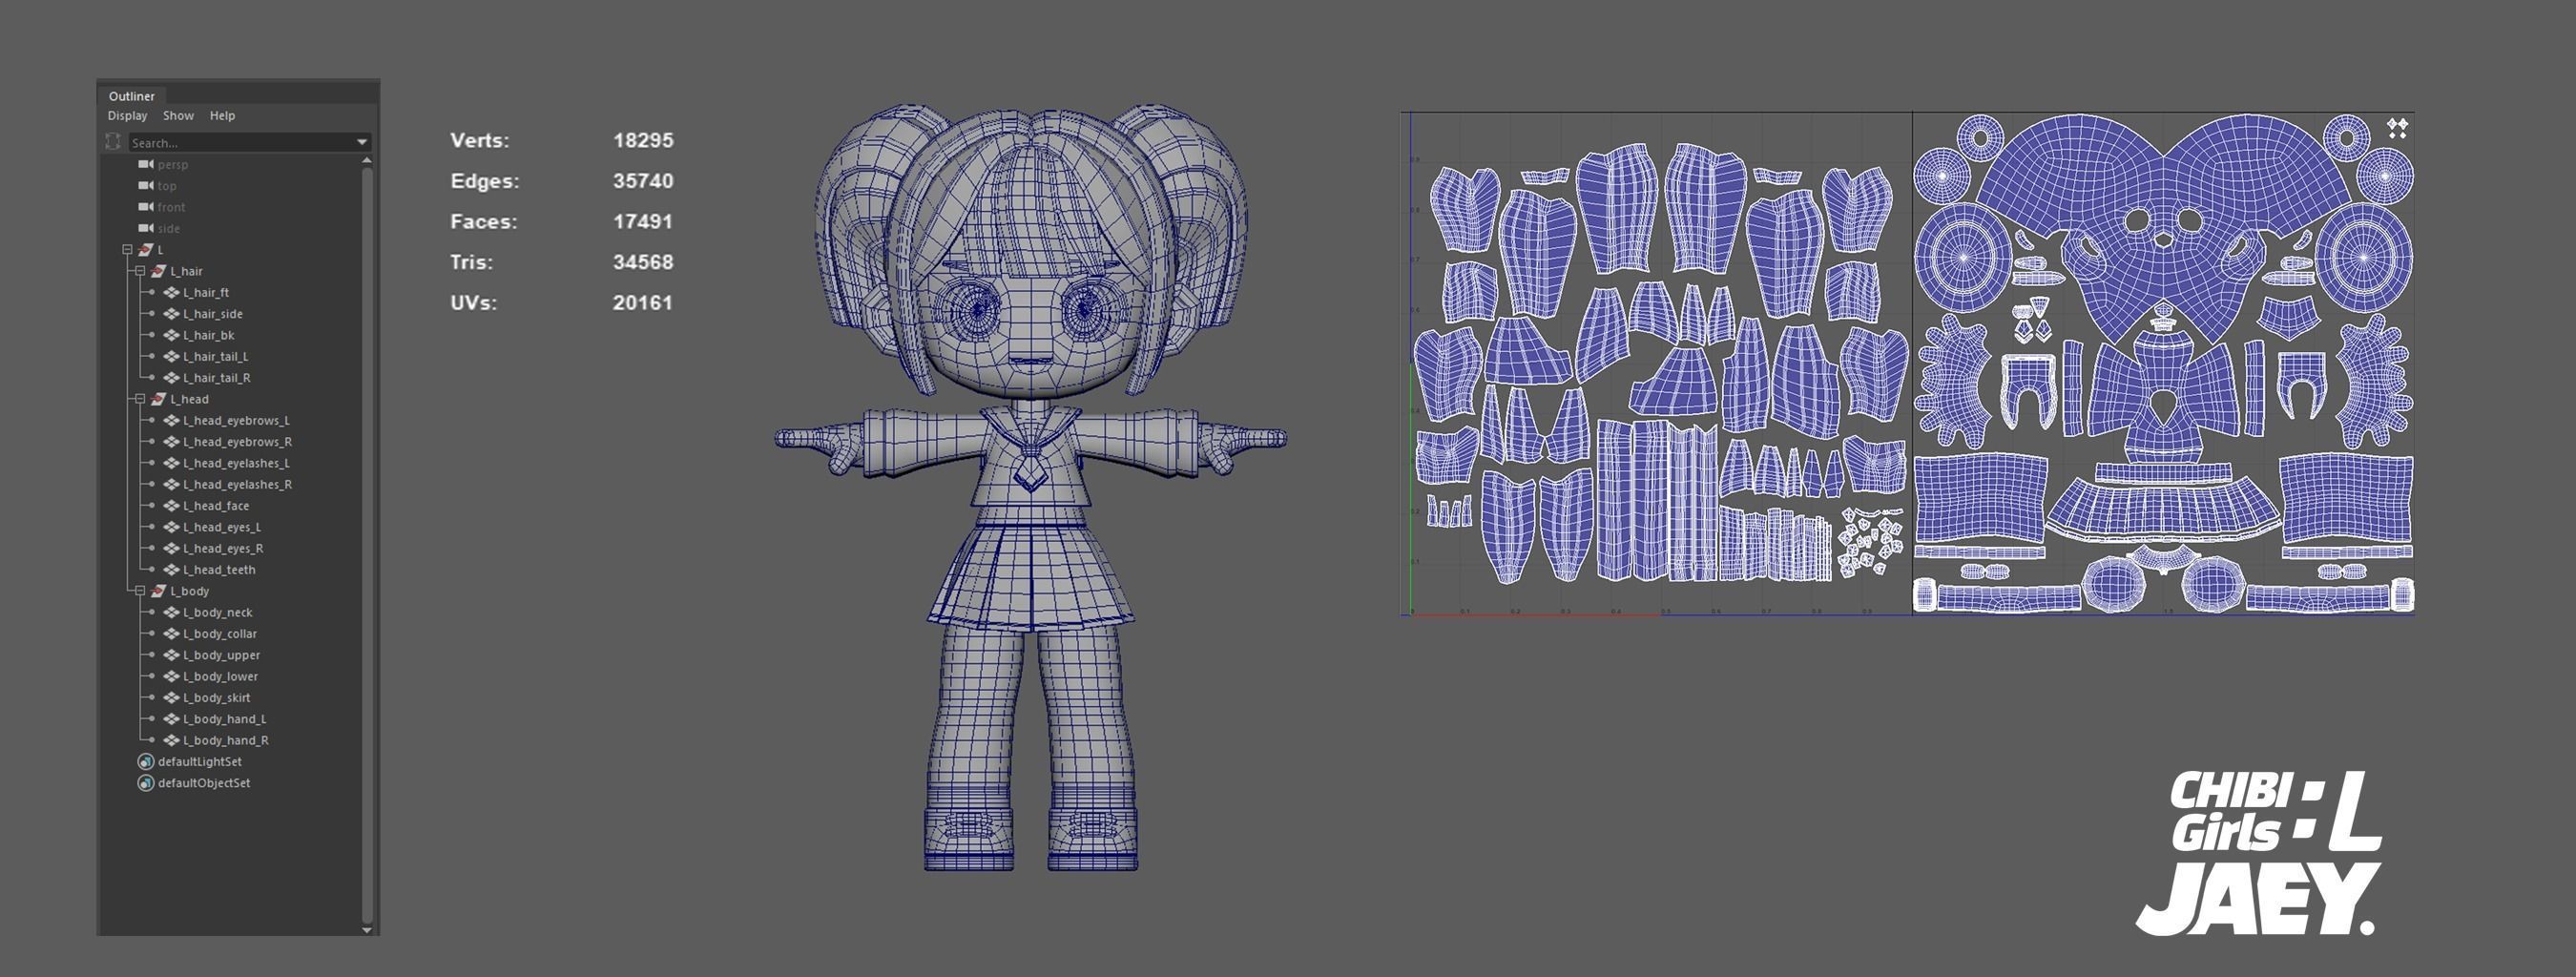Select the L_body_upper node
2576x977 pixels.
tap(221, 655)
